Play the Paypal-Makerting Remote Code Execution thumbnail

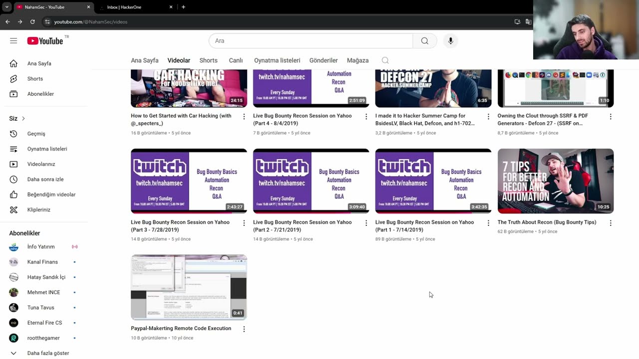click(x=189, y=287)
